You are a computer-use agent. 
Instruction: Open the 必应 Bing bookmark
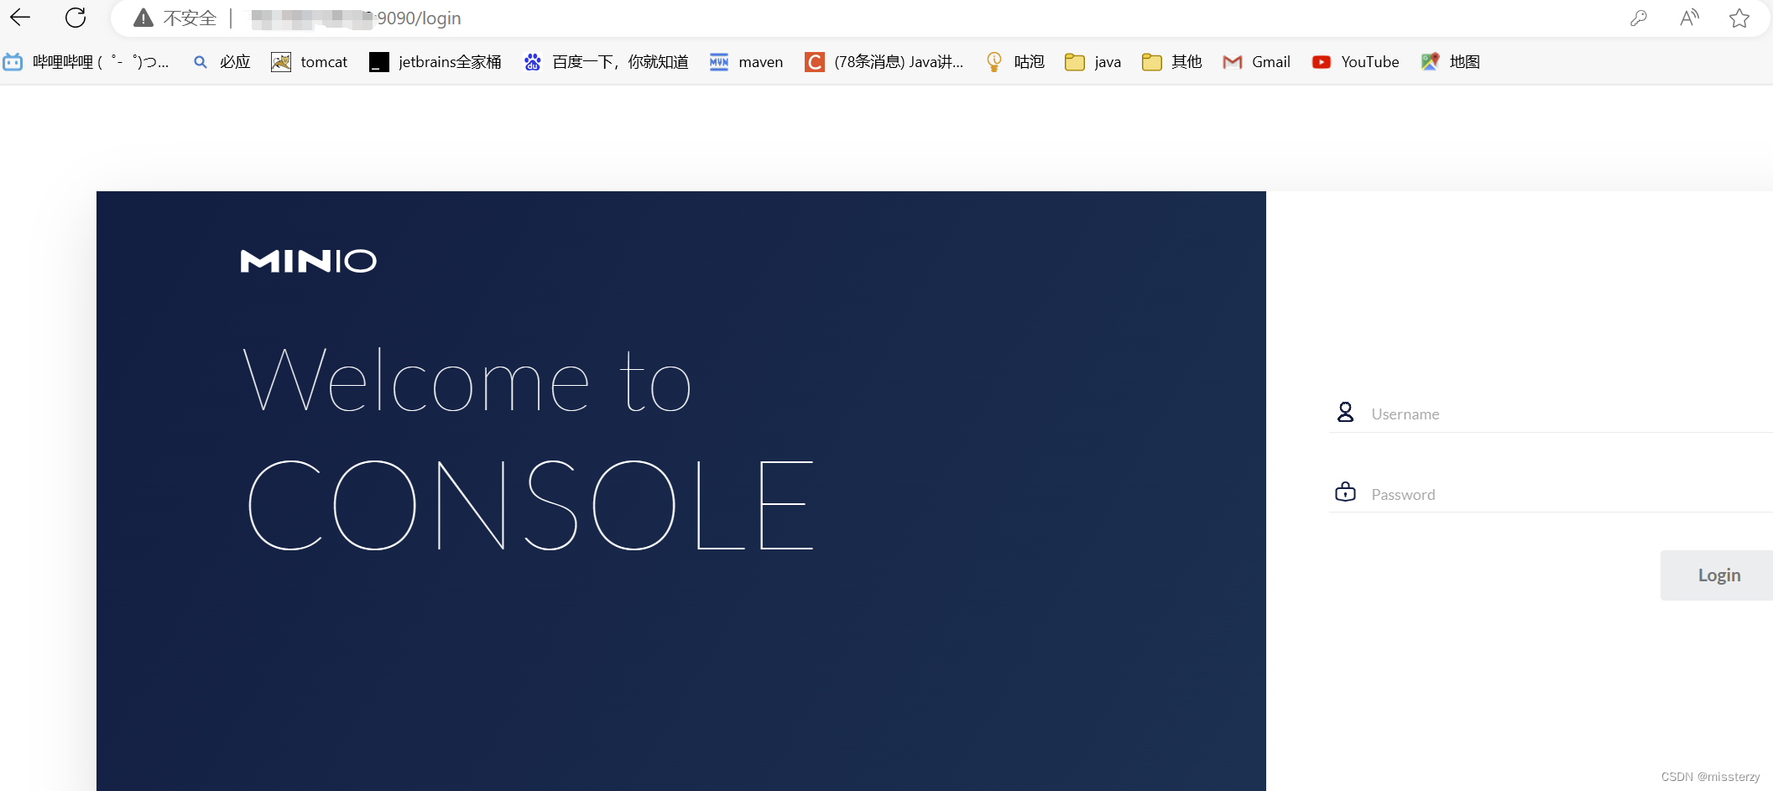tap(220, 61)
